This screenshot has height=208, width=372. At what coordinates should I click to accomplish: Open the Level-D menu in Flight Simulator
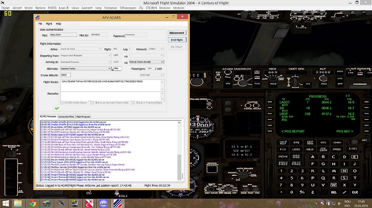[x=64, y=8]
